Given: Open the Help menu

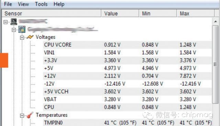Looking at the screenshot, I should click(x=59, y=4).
